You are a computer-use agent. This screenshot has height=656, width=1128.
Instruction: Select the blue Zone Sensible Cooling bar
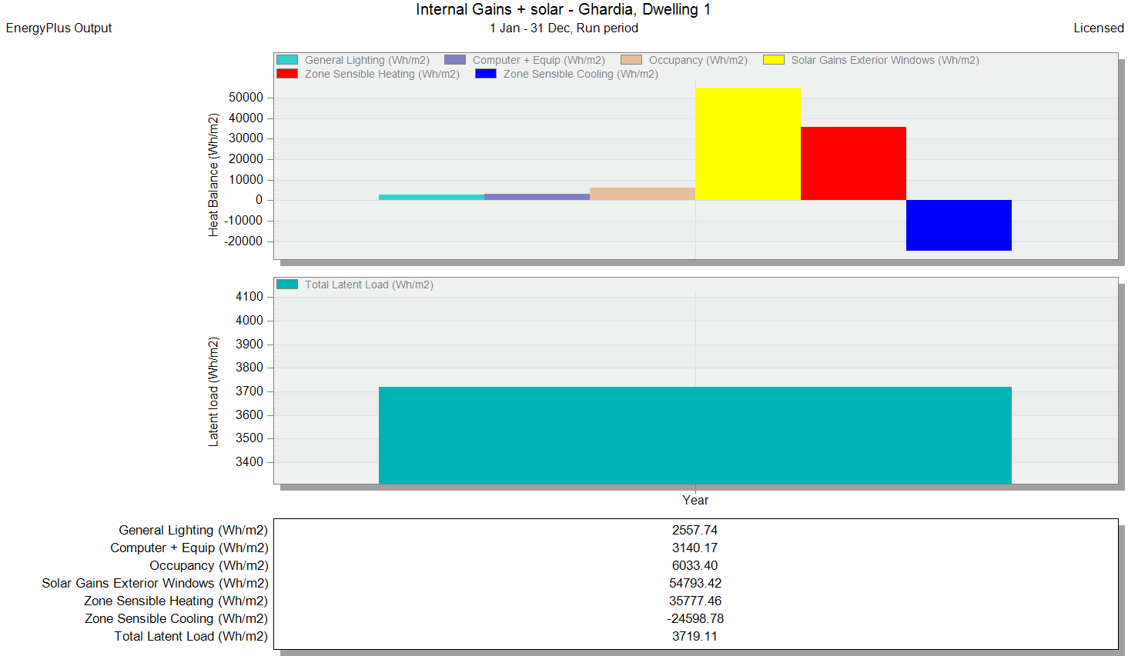pos(959,225)
